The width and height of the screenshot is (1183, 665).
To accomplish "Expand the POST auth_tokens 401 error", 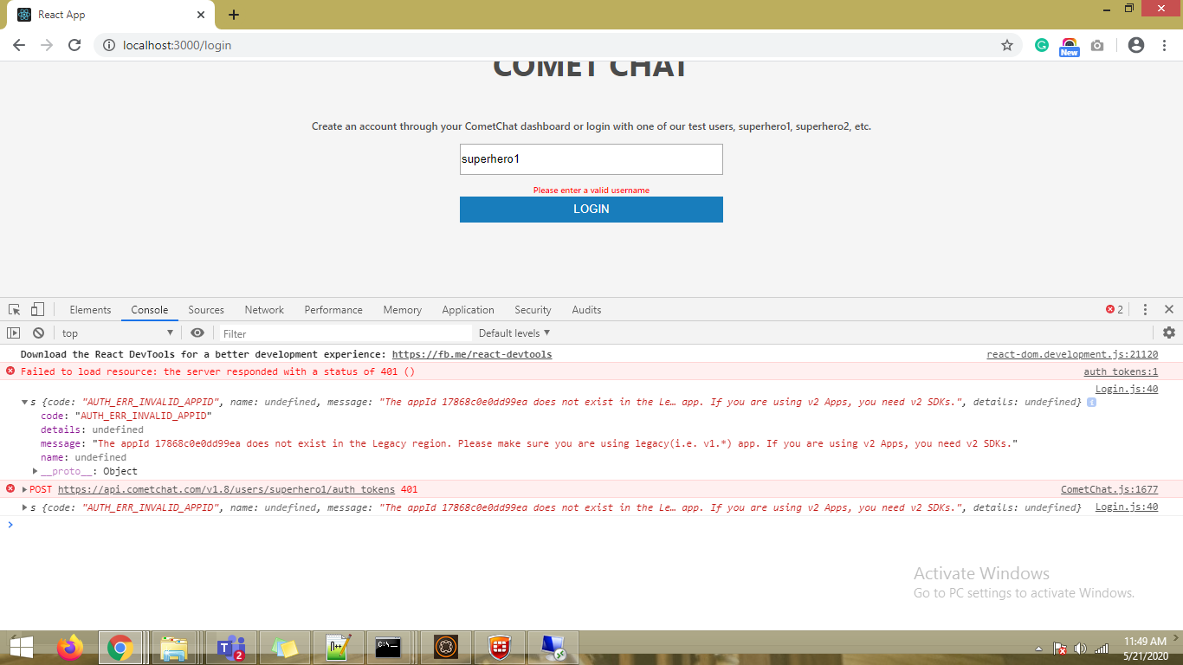I will (25, 489).
